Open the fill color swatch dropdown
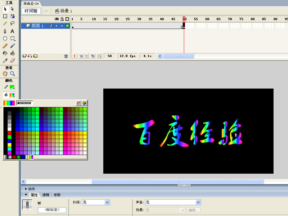Image resolution: width=288 pixels, height=216 pixels. click(x=12, y=95)
